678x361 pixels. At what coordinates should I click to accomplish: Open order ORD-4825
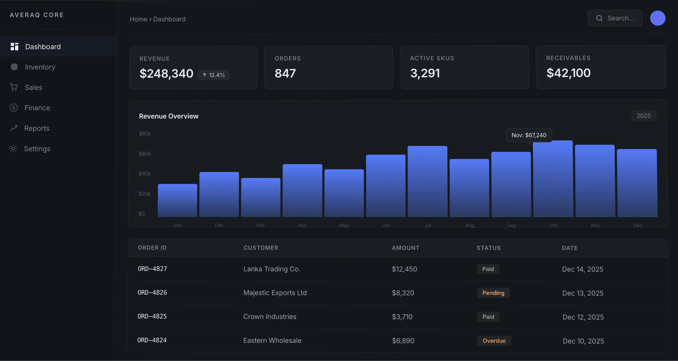pyautogui.click(x=152, y=316)
